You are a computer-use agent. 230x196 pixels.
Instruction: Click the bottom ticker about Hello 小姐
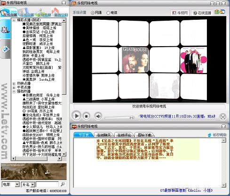click(x=186, y=190)
